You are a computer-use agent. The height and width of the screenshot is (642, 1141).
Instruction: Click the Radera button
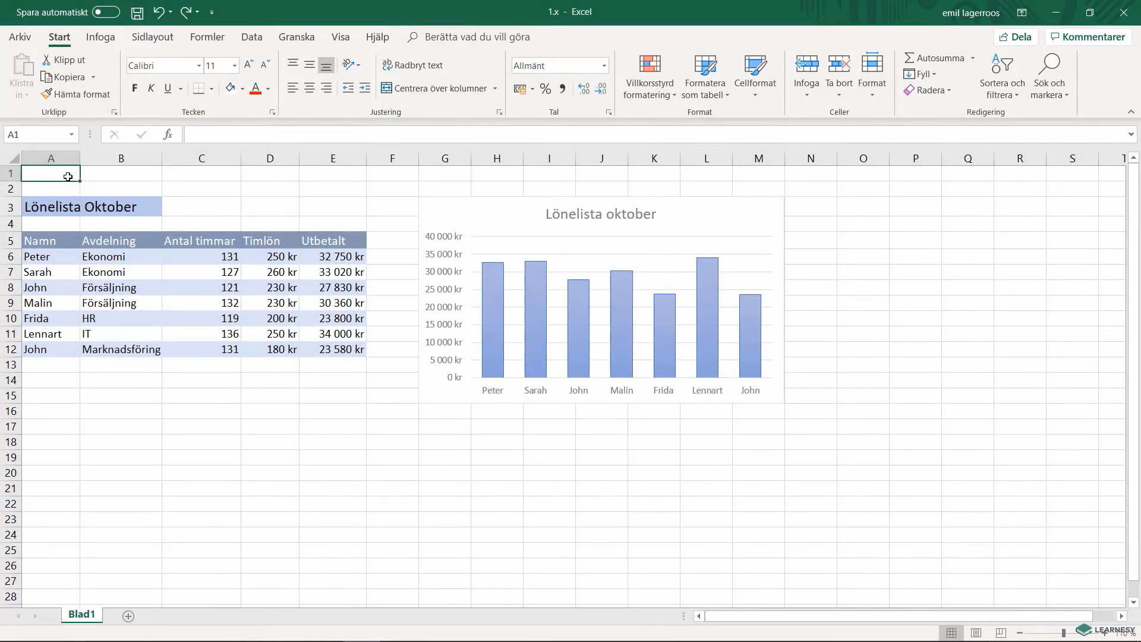pos(927,90)
